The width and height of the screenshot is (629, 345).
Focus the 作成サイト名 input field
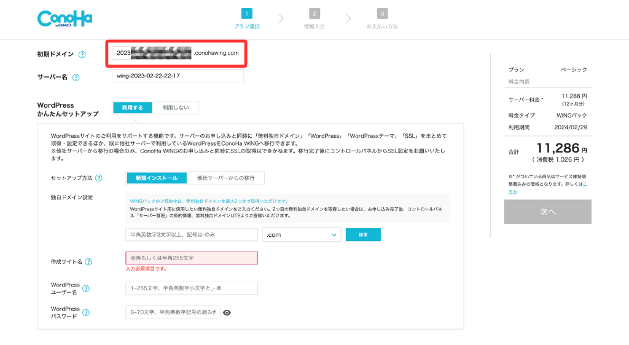192,258
